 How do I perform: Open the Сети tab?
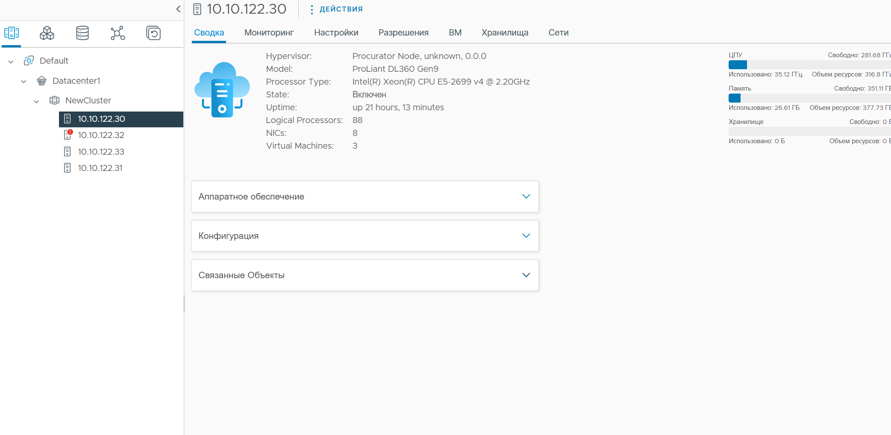pyautogui.click(x=559, y=32)
